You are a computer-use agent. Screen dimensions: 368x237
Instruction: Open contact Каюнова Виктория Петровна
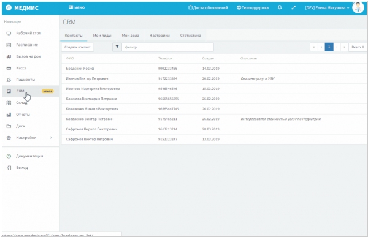pos(91,99)
